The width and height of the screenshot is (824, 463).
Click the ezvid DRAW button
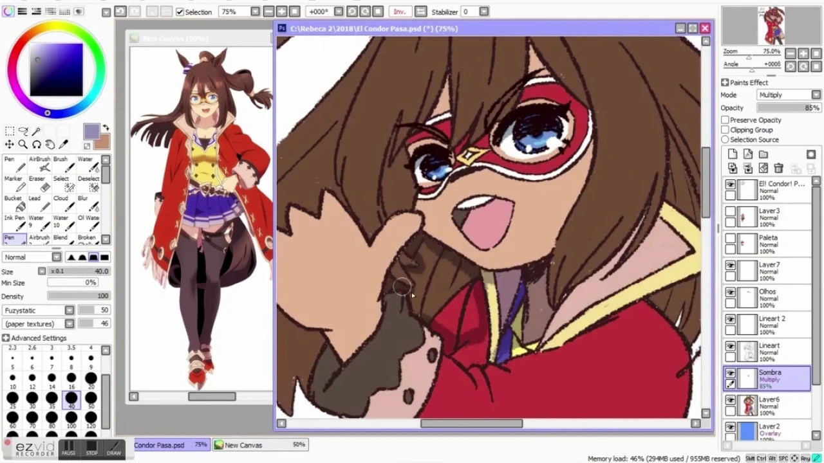(x=114, y=448)
